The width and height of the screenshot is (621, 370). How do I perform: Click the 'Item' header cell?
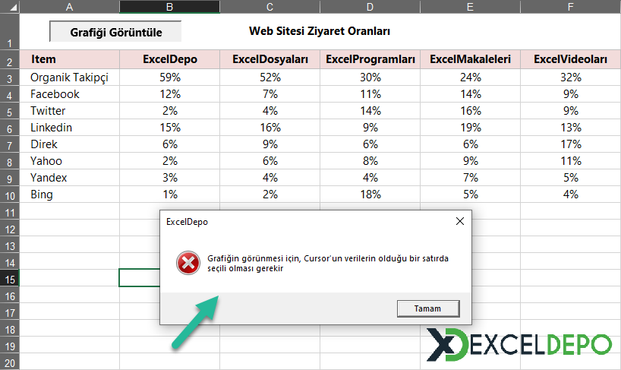pos(69,59)
